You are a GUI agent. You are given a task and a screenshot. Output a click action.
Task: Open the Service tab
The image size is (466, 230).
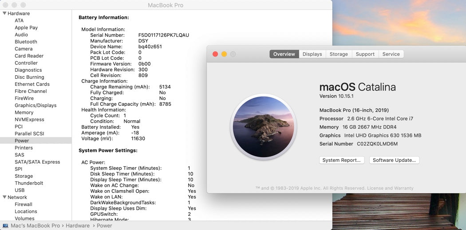(391, 54)
